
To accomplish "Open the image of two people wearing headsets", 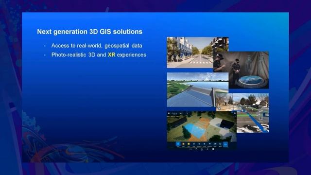I will coord(241,70).
